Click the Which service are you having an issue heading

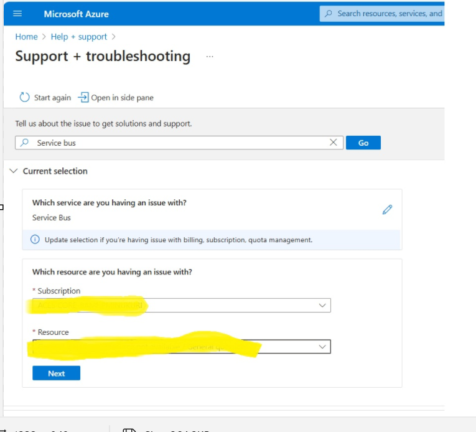(110, 203)
